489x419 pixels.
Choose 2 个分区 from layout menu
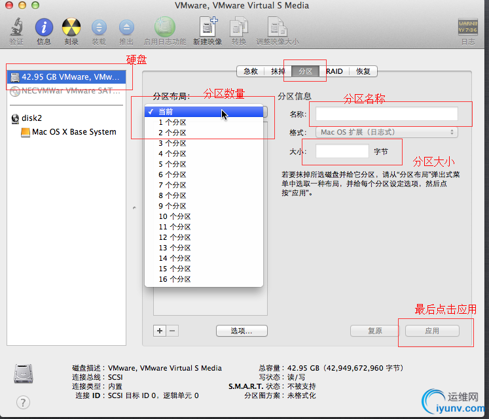point(204,133)
